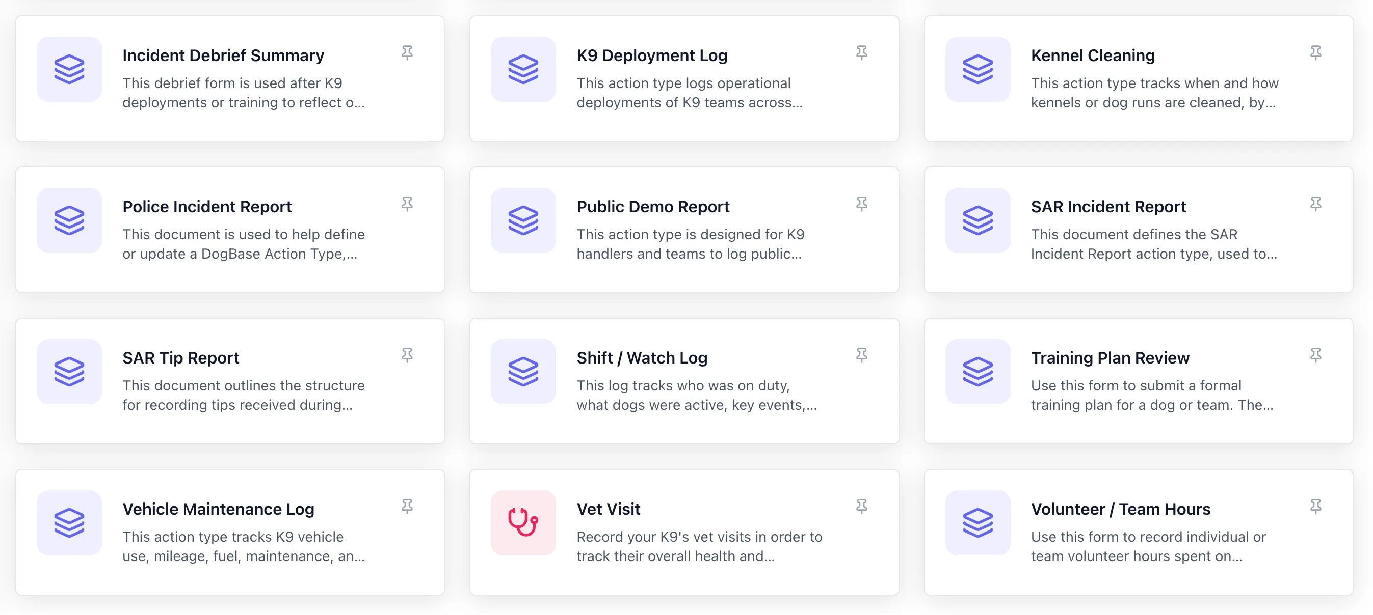Click the K9 Deployment Log layers icon
The width and height of the screenshot is (1373, 615).
click(523, 69)
